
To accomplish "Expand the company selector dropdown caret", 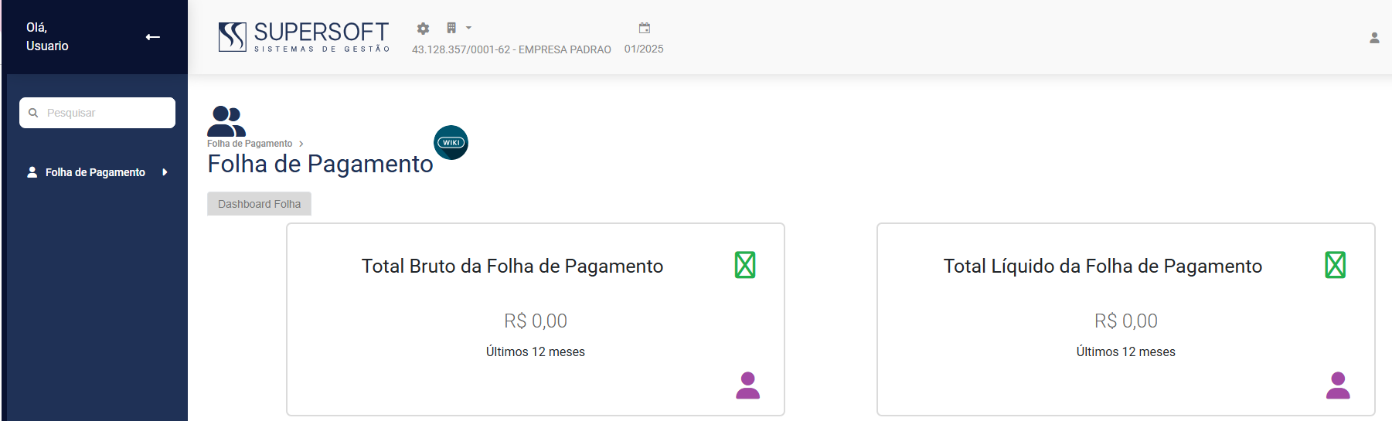I will click(x=468, y=28).
